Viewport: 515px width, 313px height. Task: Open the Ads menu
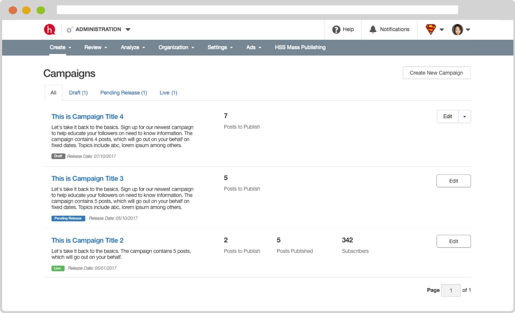pyautogui.click(x=254, y=48)
